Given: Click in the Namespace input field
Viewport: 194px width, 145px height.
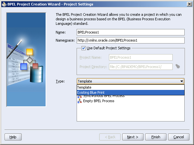Looking at the screenshot, I should [x=131, y=40].
